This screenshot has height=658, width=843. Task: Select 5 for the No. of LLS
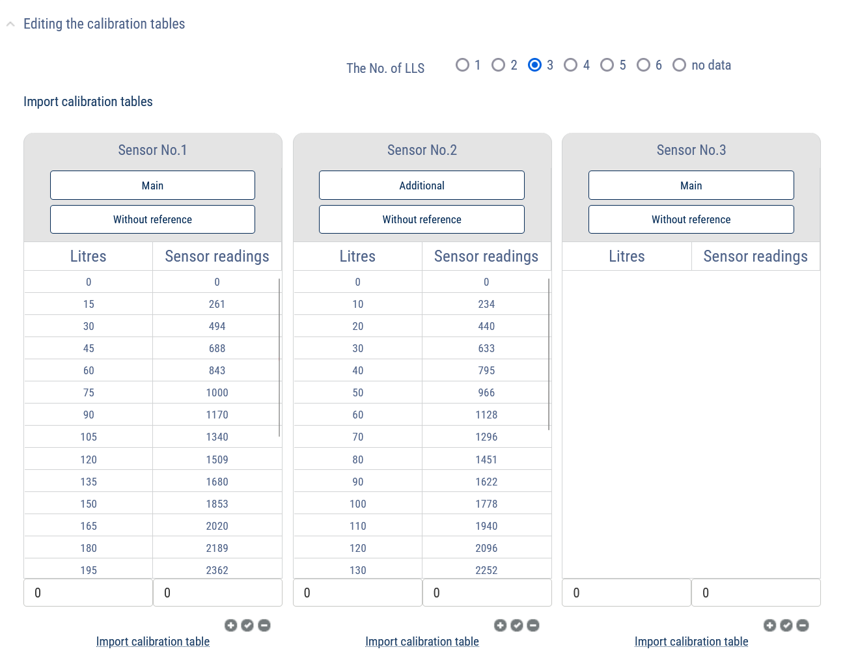tap(607, 65)
